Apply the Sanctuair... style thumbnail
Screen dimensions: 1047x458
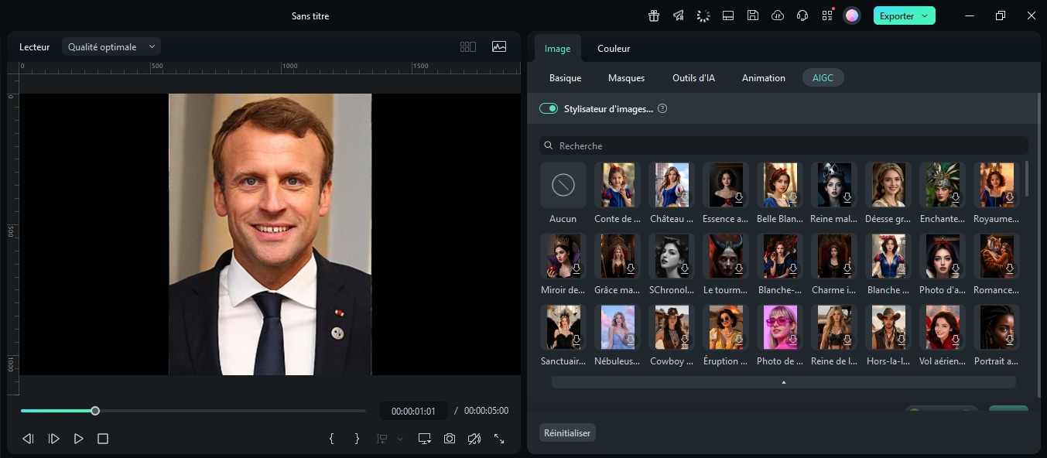click(563, 327)
